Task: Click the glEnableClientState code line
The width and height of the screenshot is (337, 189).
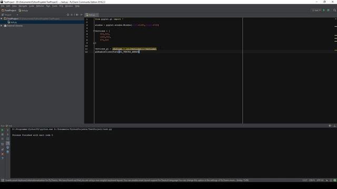Action: point(117,52)
